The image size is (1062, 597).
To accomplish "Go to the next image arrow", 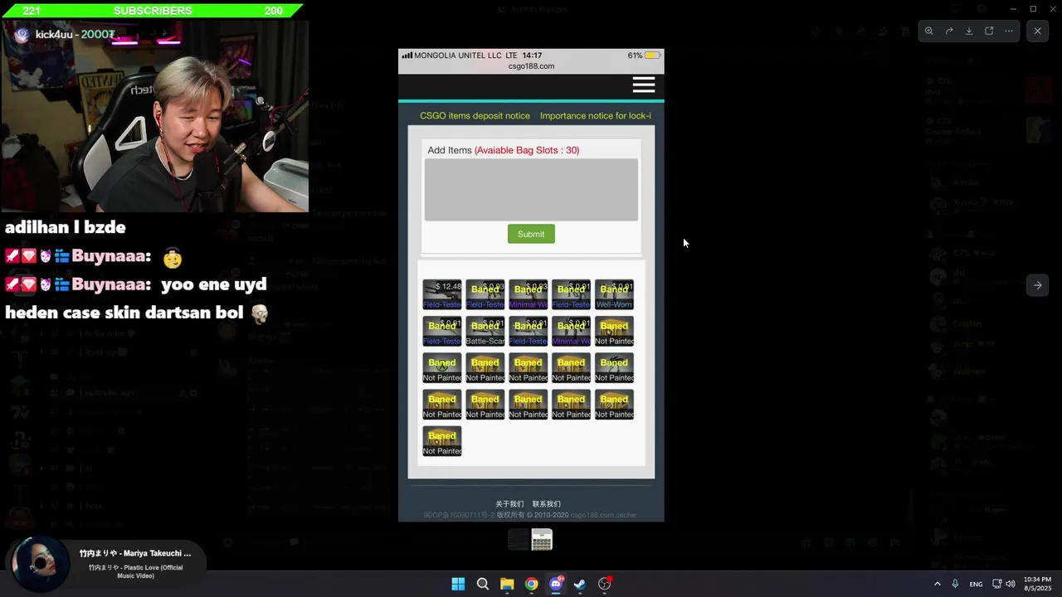I will pos(1037,285).
